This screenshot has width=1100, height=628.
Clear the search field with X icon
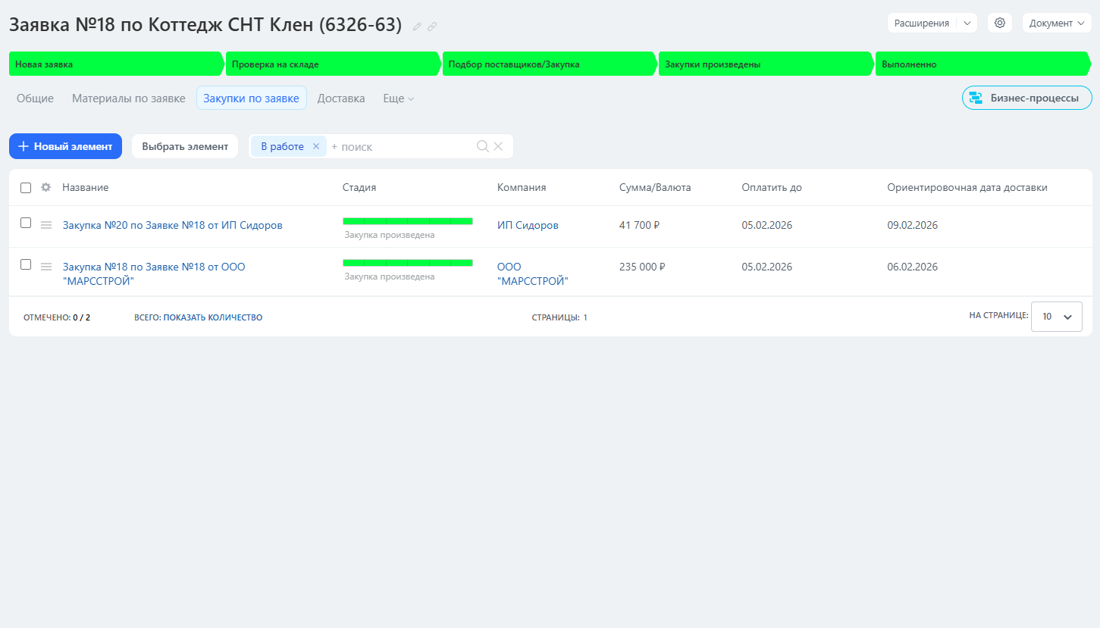[x=498, y=146]
